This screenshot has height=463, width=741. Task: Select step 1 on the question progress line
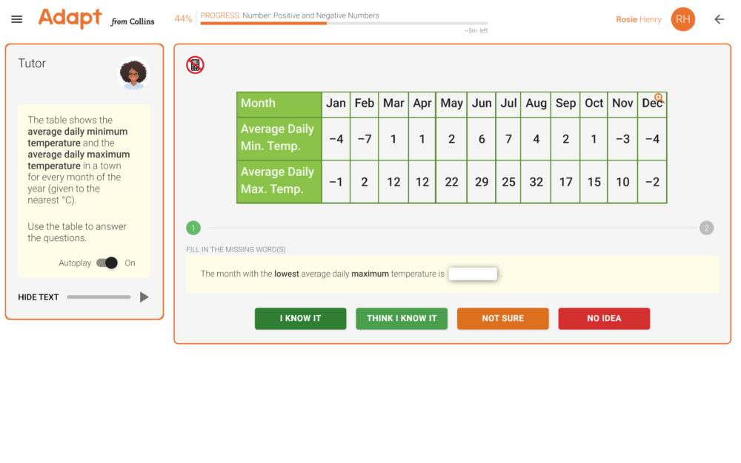[193, 228]
